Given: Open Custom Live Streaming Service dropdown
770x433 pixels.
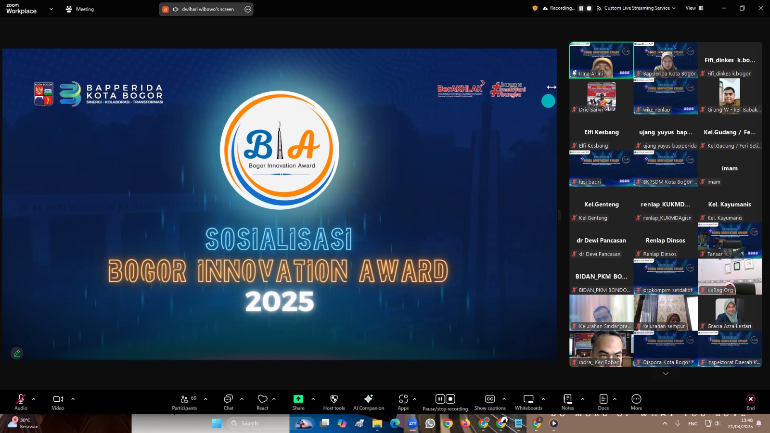Looking at the screenshot, I should 636,8.
